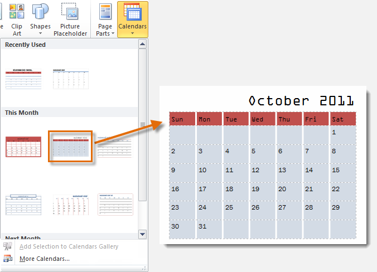Select the second Recently Used calendar thumbnail
Viewport: 377px width, 272px height.
coord(70,79)
